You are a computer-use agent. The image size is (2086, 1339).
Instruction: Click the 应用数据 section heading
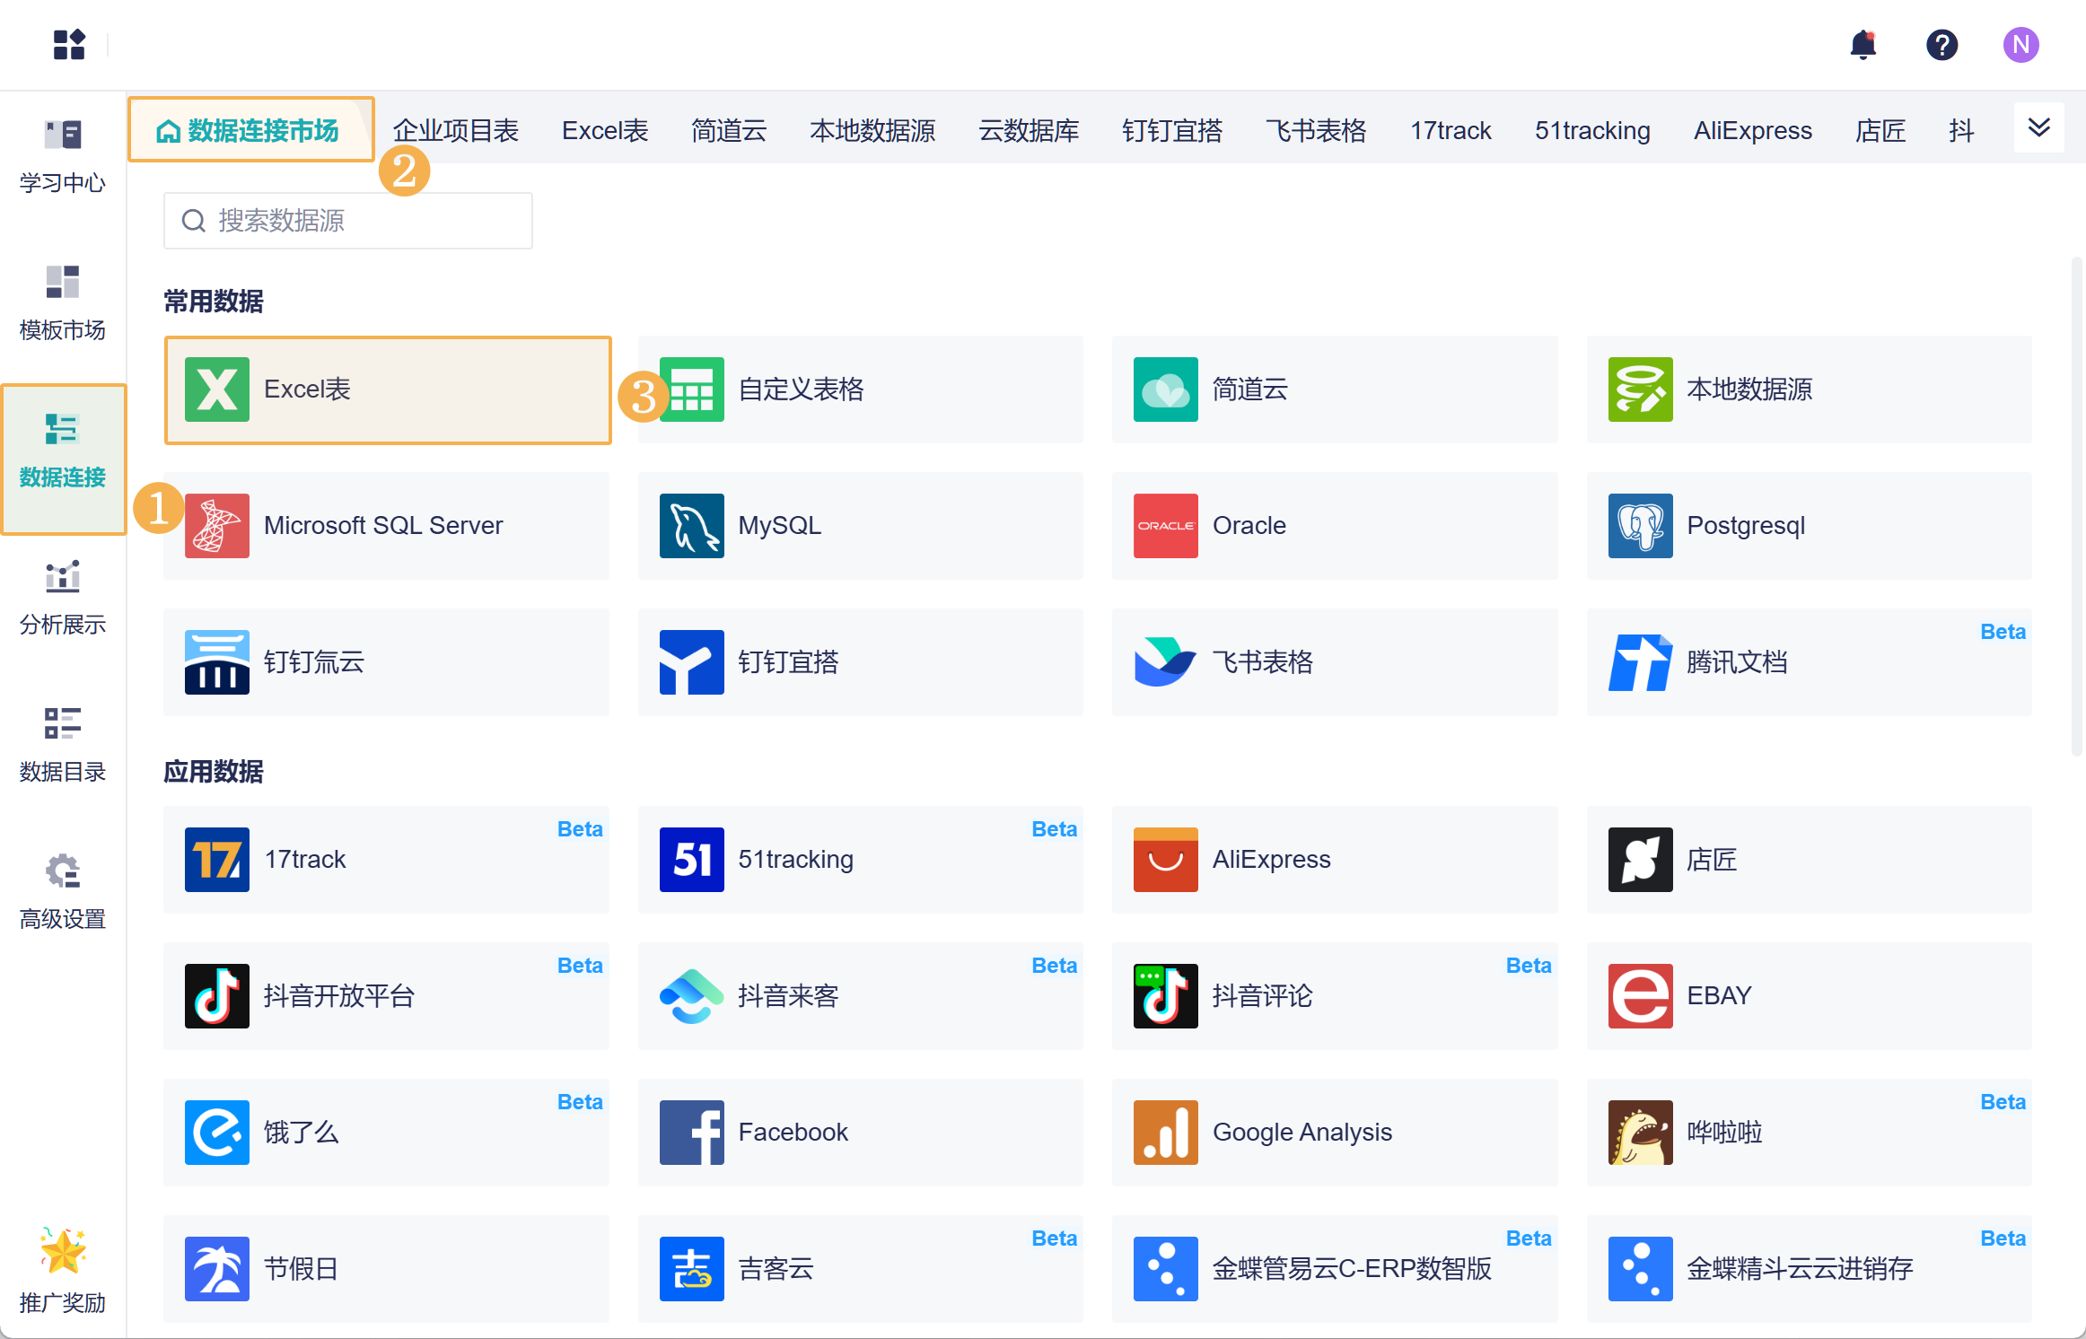point(214,772)
